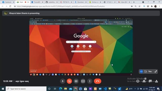This screenshot has height=91, width=162.
Task: Open the blue options dots on self tile
Action: 141,71
